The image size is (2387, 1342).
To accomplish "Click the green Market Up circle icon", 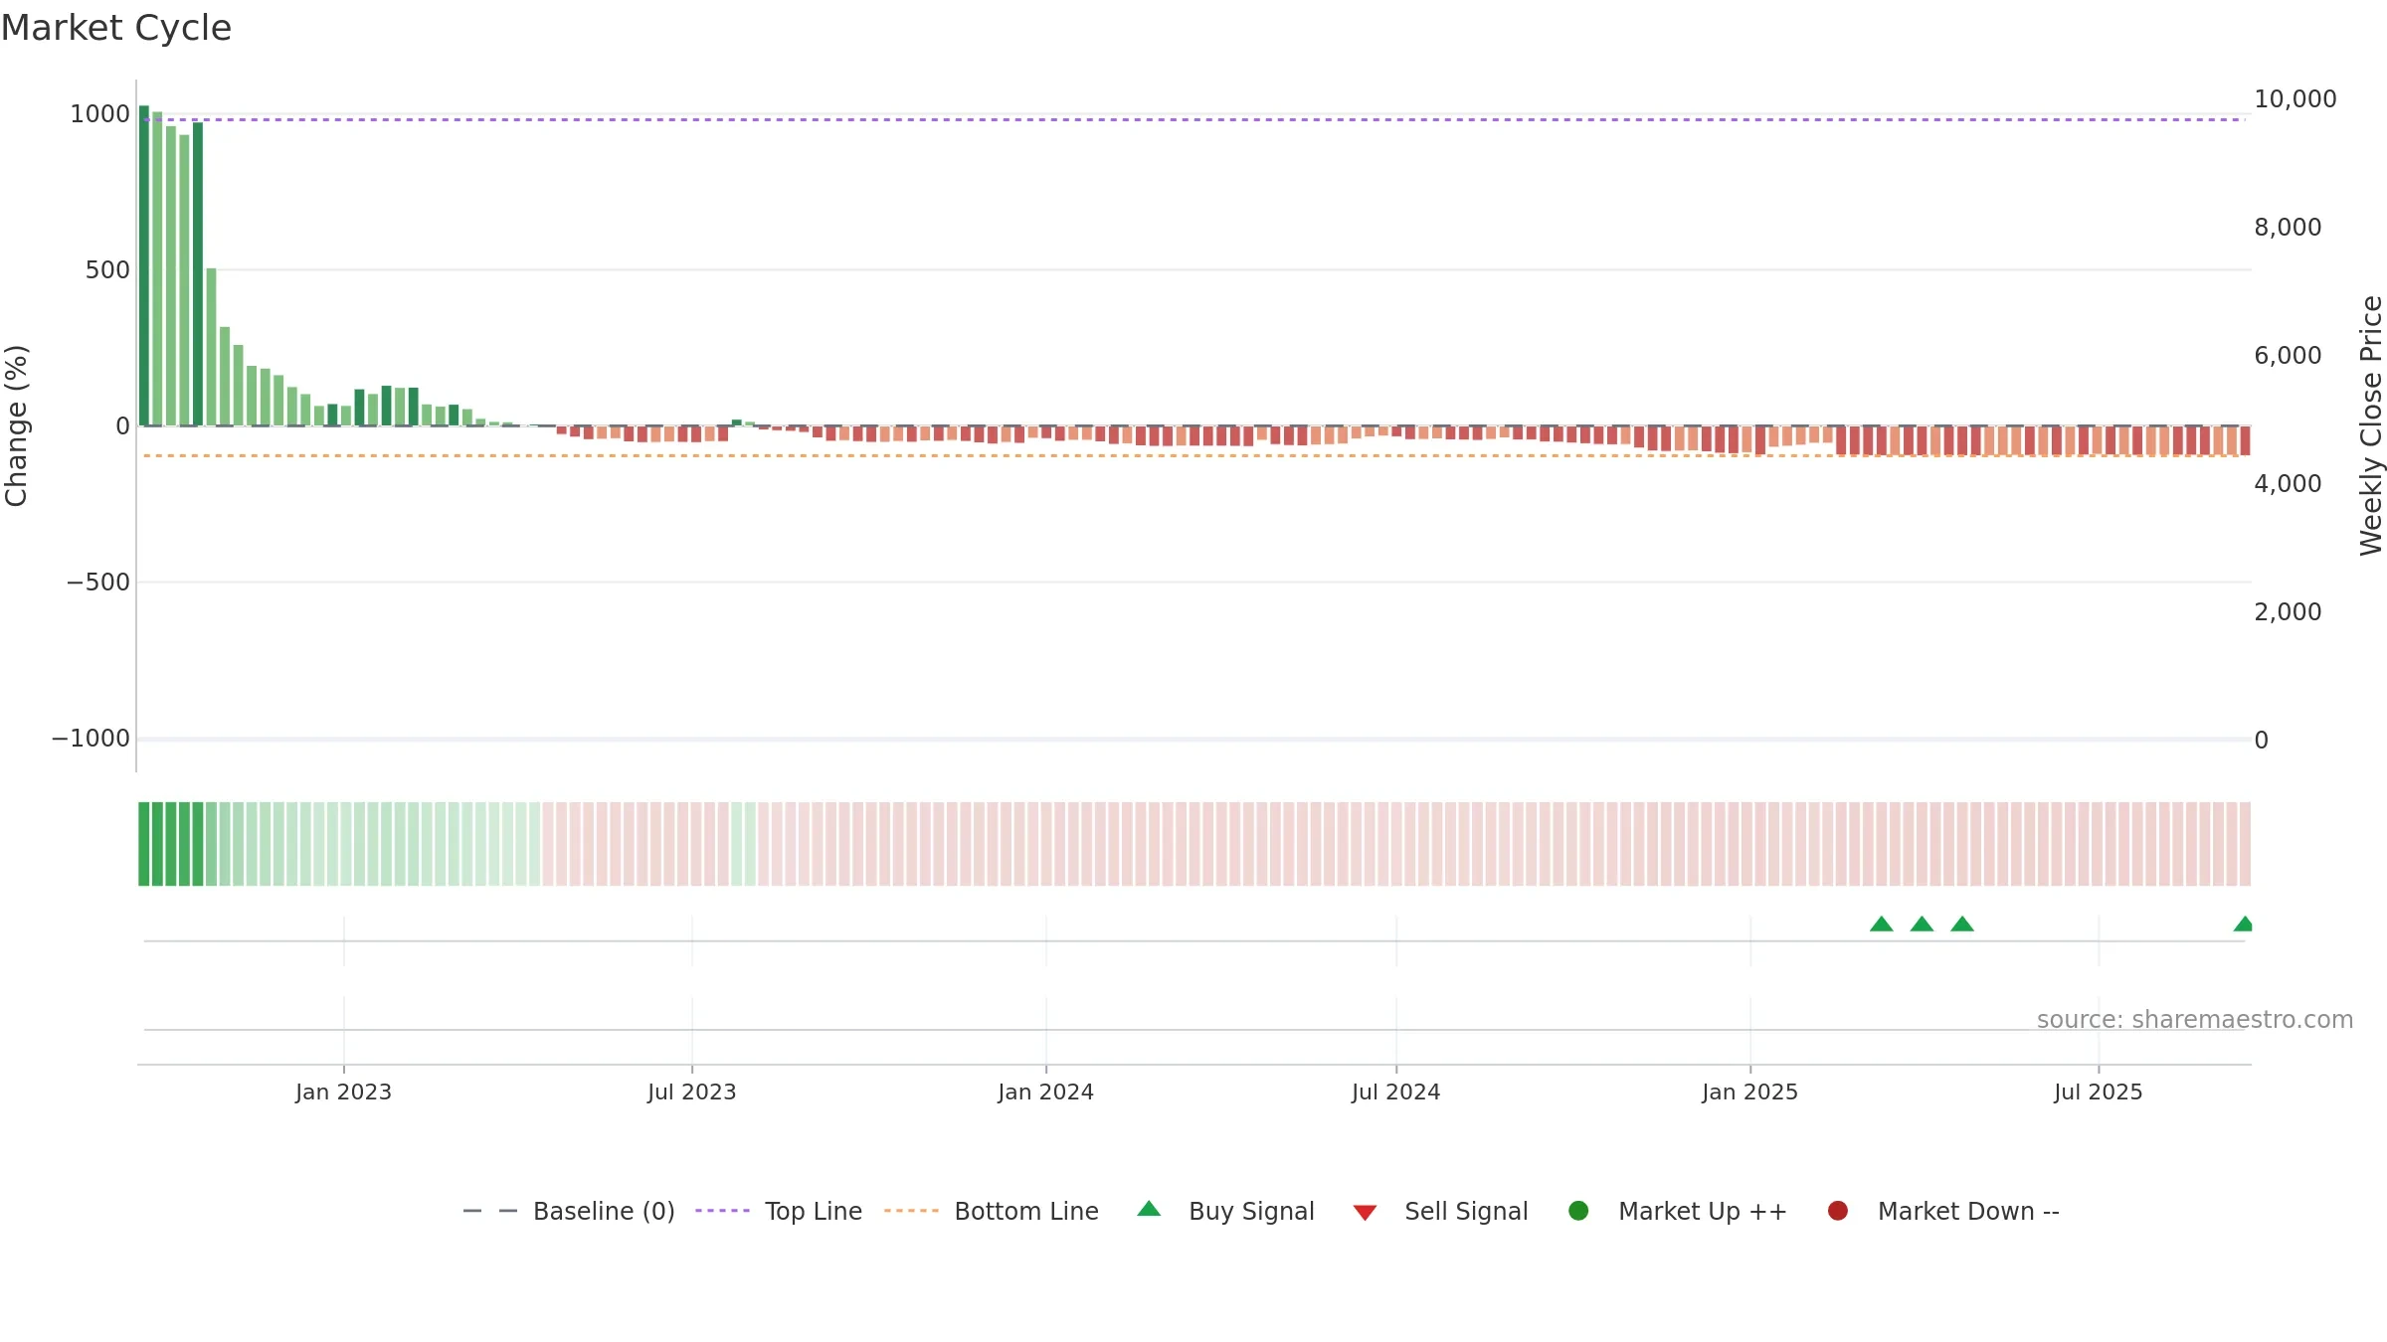I will [1578, 1211].
